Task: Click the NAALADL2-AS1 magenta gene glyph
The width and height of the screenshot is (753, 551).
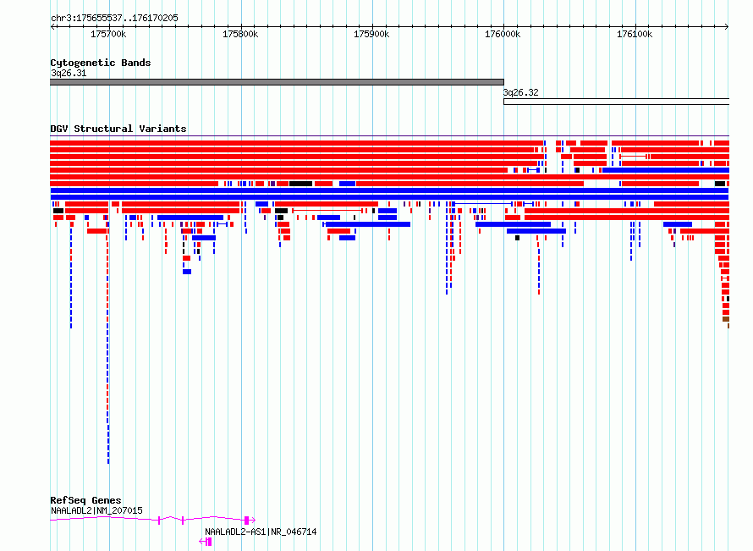Action: (x=206, y=542)
